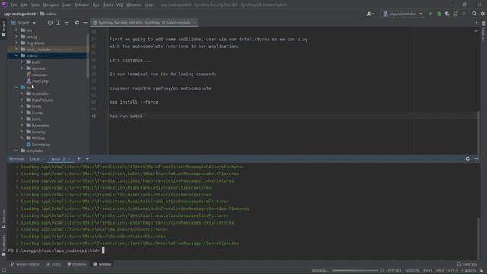Collapse the public folder
This screenshot has height=274, width=487.
[x=17, y=56]
